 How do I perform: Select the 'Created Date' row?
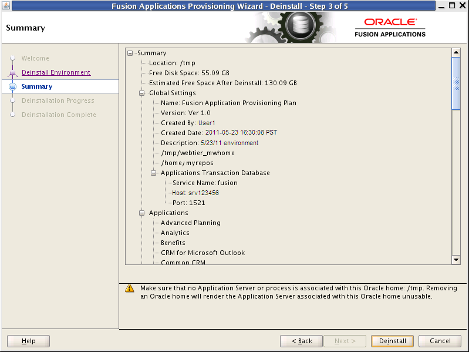(x=219, y=133)
